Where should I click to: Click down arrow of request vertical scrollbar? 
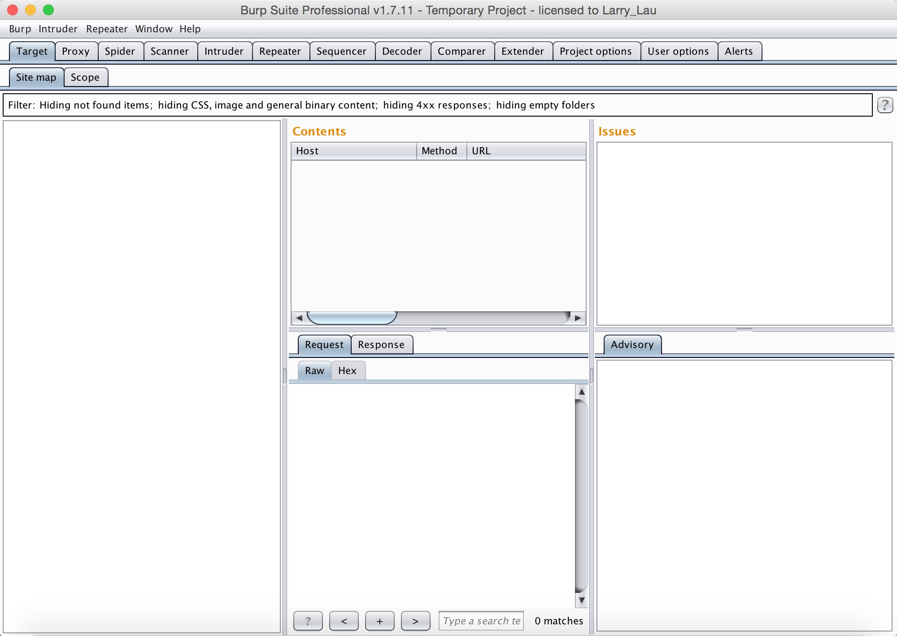(581, 600)
